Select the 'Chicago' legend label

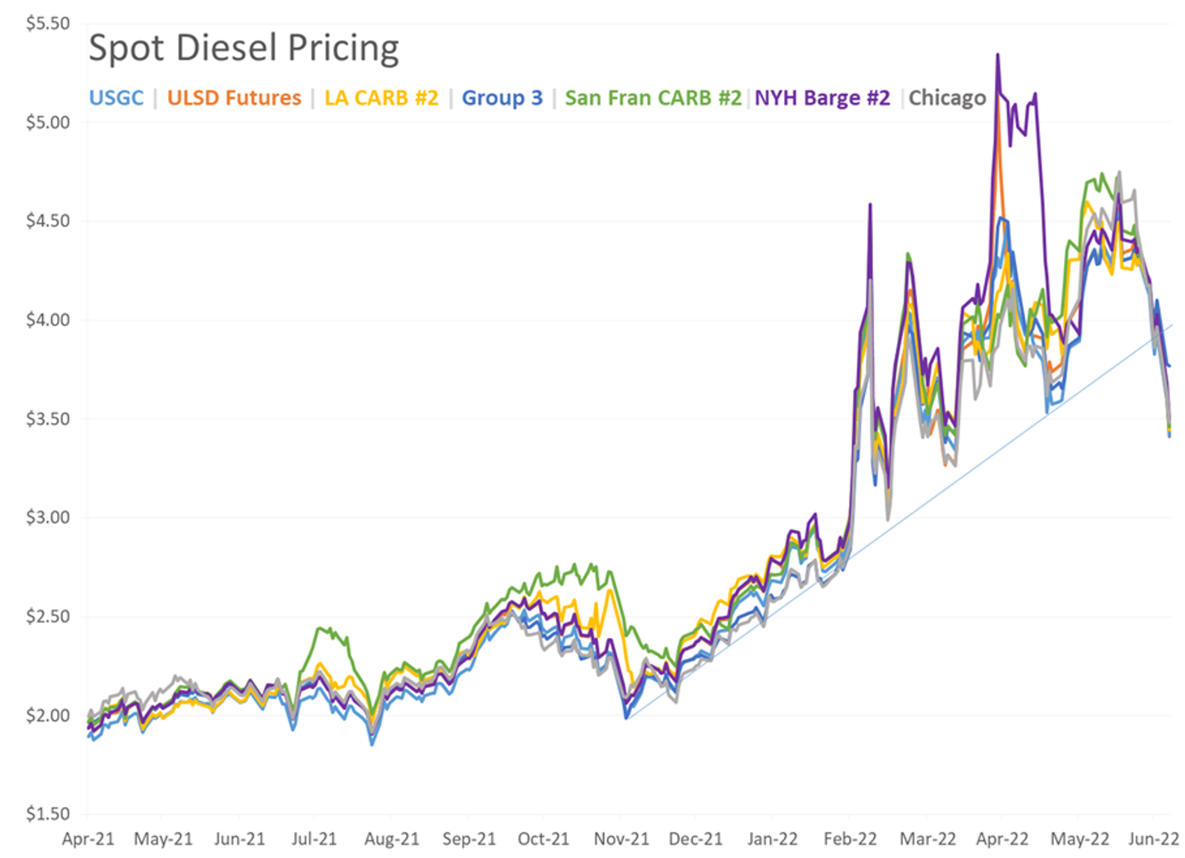click(947, 98)
